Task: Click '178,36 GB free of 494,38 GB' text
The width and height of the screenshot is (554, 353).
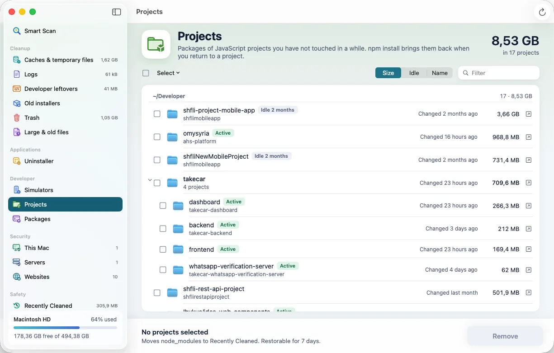Action: (x=51, y=336)
